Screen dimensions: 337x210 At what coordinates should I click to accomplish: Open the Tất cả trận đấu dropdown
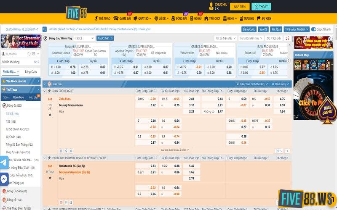coord(225,38)
